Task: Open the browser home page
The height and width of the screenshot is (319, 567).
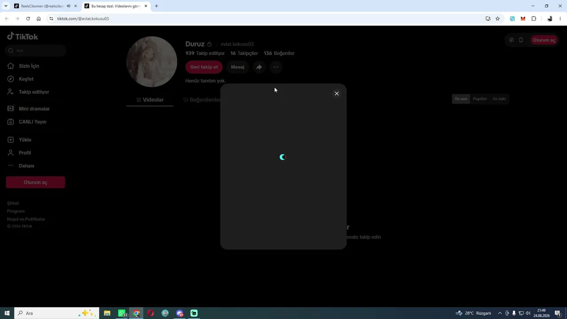Action: tap(39, 19)
